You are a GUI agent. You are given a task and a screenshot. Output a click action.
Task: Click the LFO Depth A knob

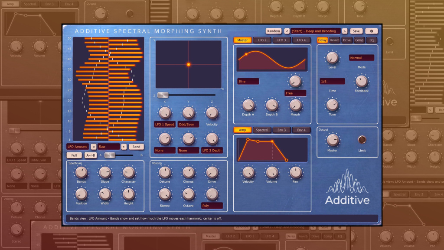(248, 105)
